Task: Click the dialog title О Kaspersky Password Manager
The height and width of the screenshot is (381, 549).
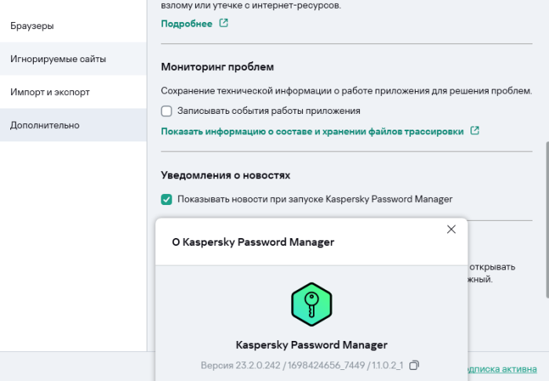Action: tap(253, 242)
